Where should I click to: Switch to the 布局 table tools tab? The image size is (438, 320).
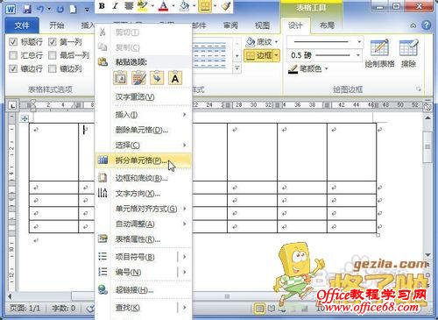tap(327, 25)
